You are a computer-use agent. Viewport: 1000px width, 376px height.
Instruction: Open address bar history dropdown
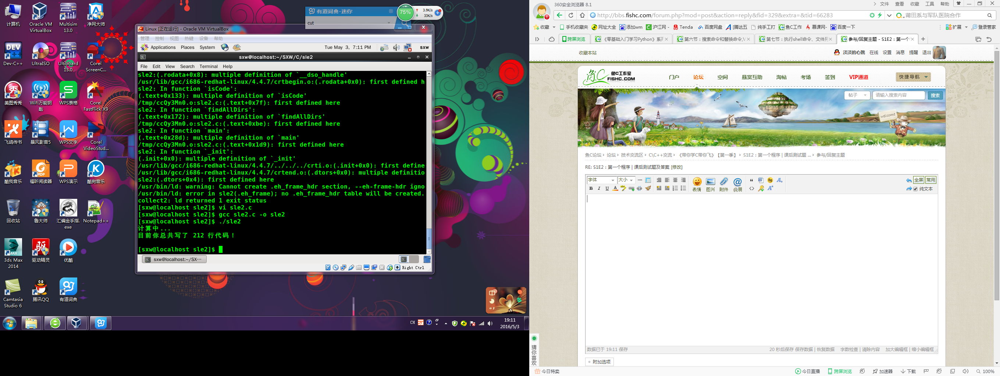pyautogui.click(x=889, y=15)
